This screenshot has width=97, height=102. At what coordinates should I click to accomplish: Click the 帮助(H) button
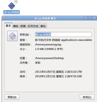pos(12,97)
